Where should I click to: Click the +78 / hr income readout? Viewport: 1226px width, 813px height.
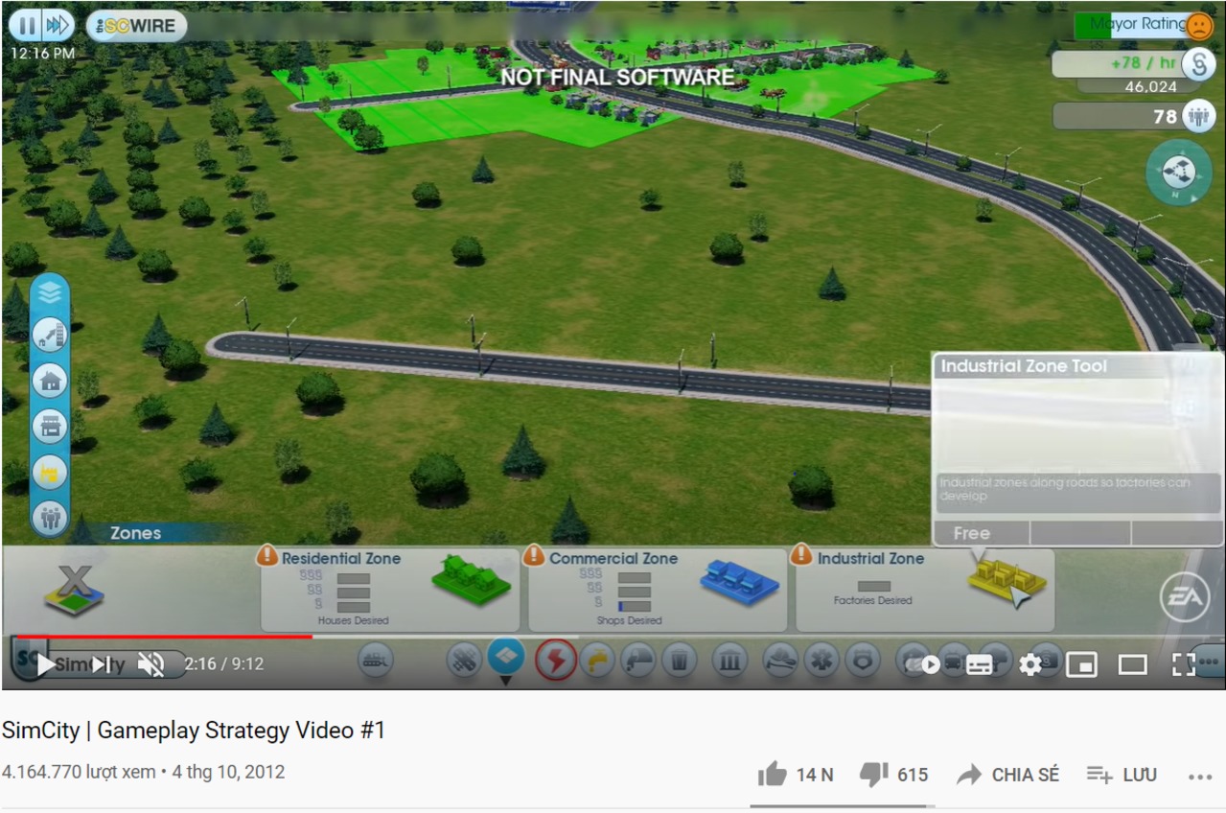point(1144,63)
